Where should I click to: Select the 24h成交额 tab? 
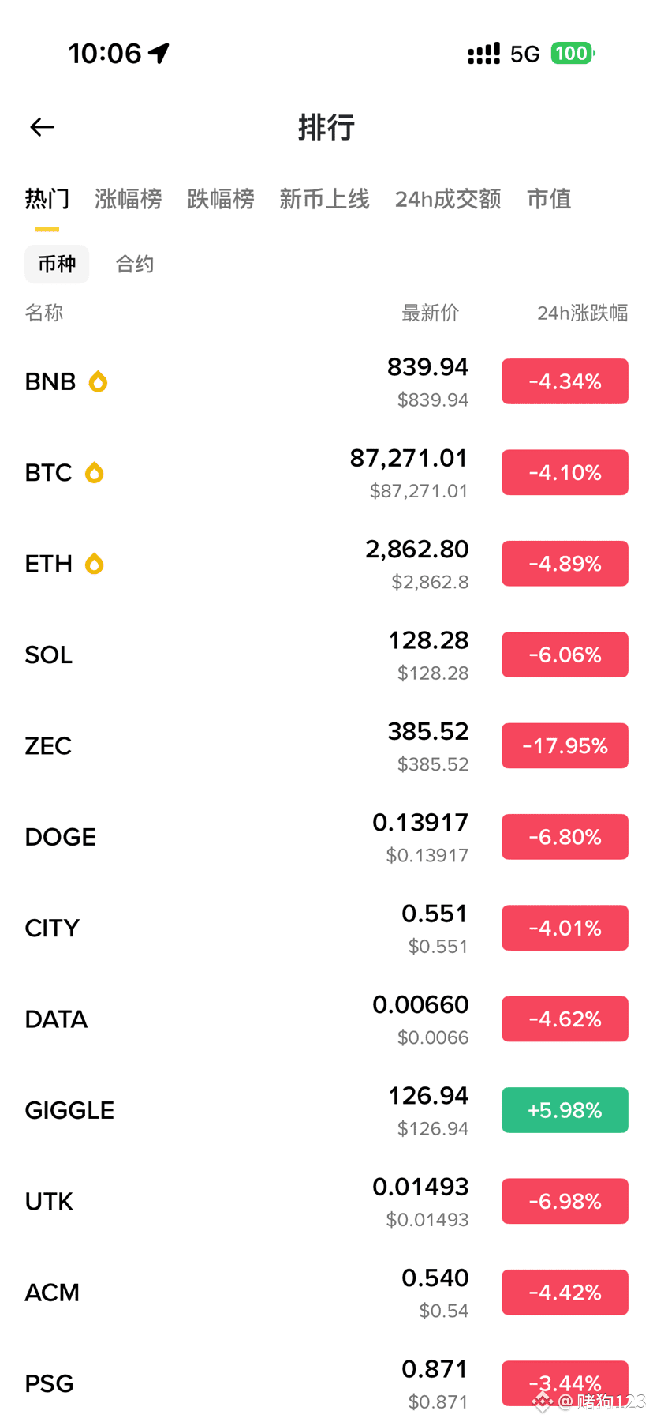448,199
